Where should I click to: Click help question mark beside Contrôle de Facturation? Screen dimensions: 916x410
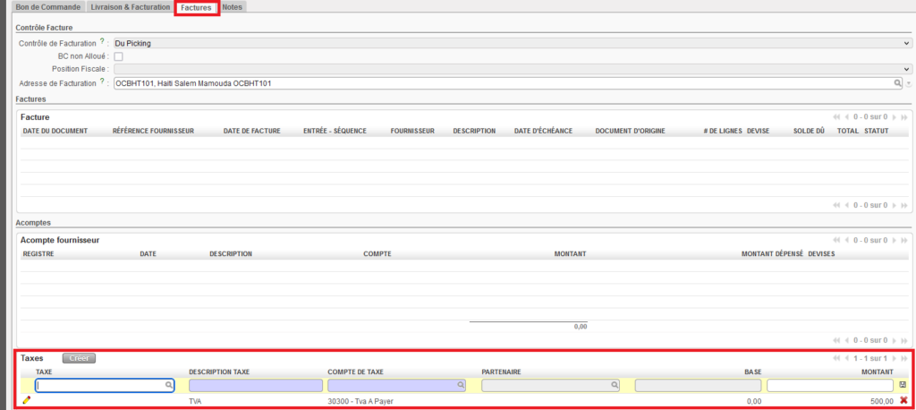click(x=102, y=42)
